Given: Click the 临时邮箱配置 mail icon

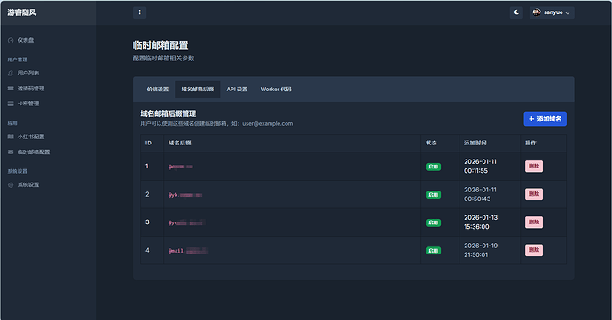Looking at the screenshot, I should click(11, 152).
